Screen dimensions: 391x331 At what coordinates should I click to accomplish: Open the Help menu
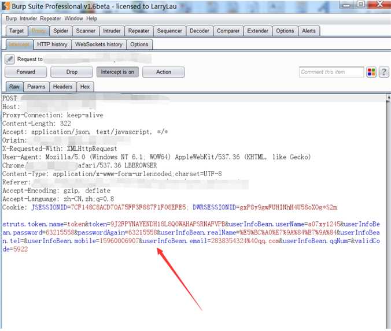[x=91, y=18]
